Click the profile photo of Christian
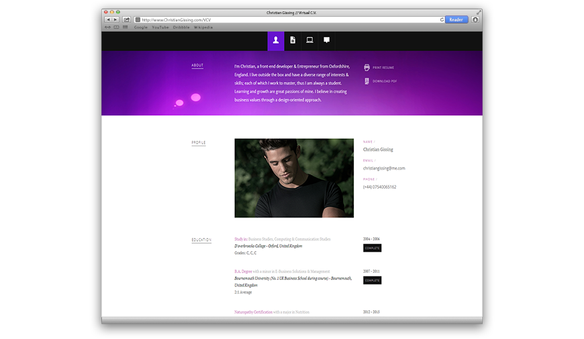The width and height of the screenshot is (584, 339). click(294, 178)
